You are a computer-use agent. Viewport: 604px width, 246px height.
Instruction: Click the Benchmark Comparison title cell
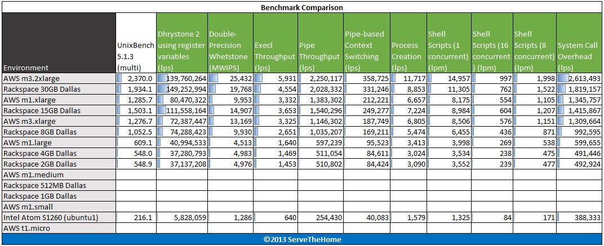[302, 7]
